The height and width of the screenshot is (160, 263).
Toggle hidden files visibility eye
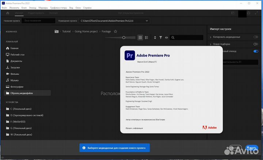click(167, 38)
